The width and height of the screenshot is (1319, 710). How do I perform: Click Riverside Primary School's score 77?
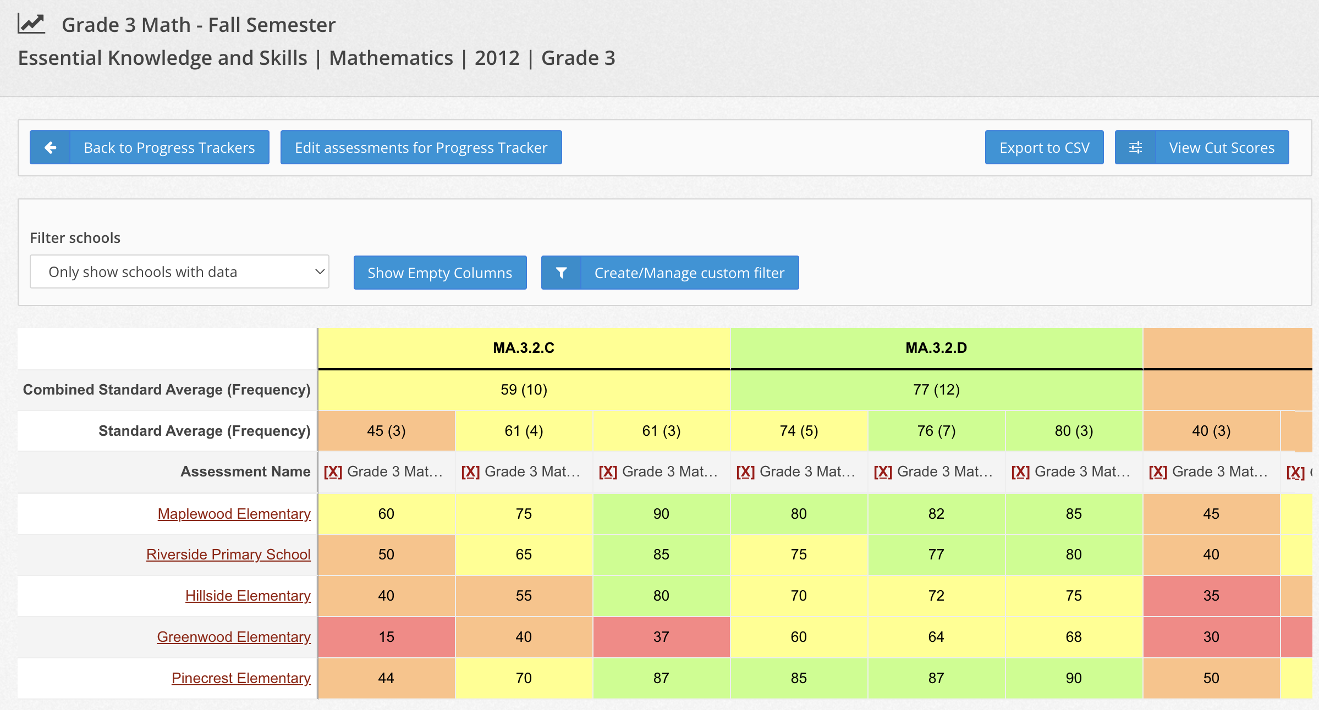point(937,554)
